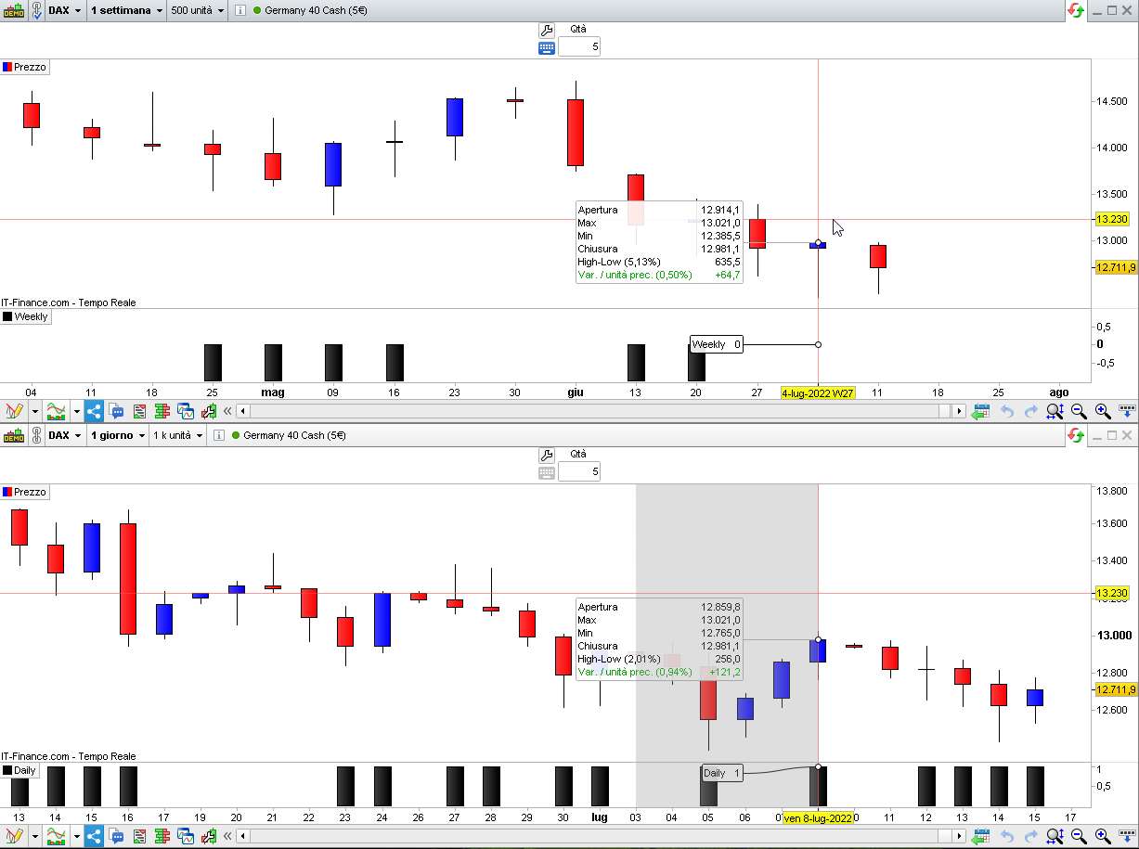Open the backtest report icon in weekly toolbar

click(x=139, y=411)
